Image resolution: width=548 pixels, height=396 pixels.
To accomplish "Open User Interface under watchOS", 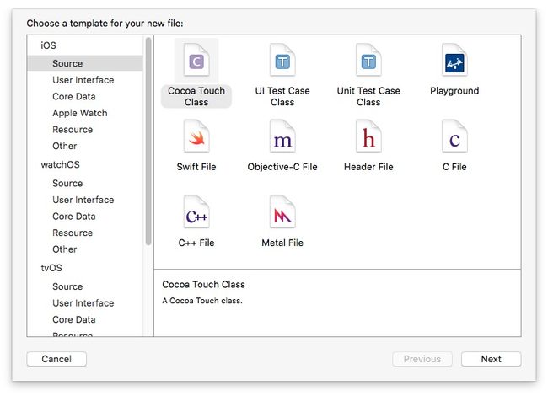I will (83, 200).
